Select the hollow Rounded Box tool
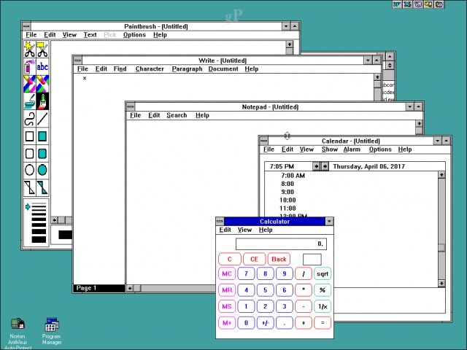 click(30, 154)
